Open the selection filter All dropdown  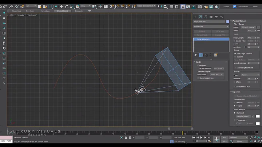pyautogui.click(x=31, y=6)
